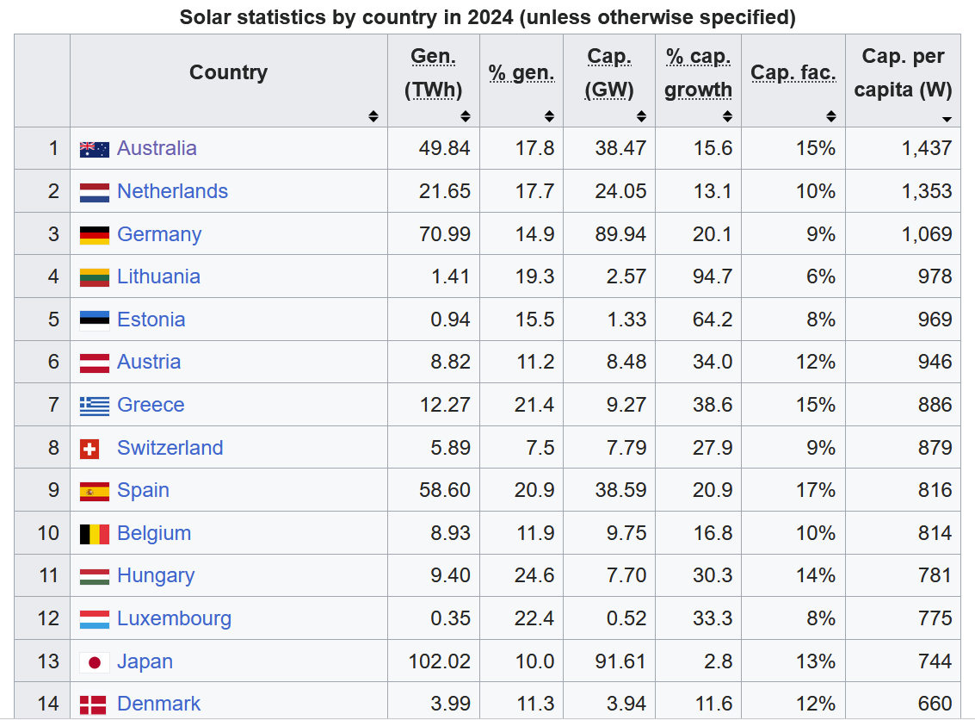Sort by % gen. column
975x720 pixels.
(x=549, y=116)
